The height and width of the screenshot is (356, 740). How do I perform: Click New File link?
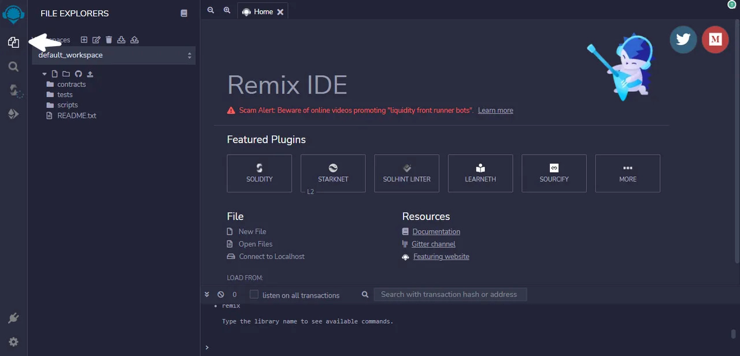[x=252, y=231]
